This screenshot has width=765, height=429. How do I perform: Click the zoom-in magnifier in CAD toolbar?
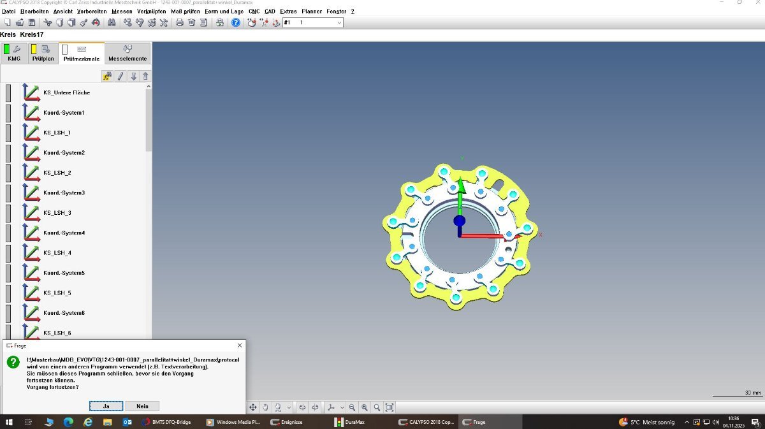(x=365, y=407)
